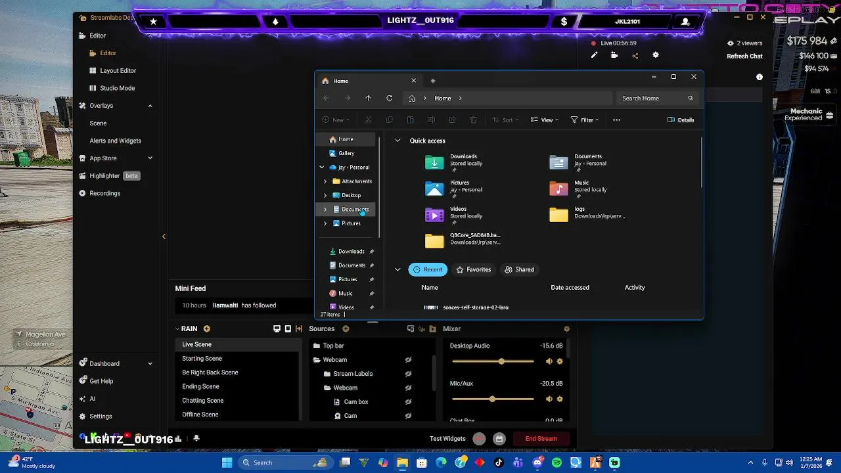Expand the Dashboard sidebar section
The height and width of the screenshot is (473, 841).
[150, 363]
